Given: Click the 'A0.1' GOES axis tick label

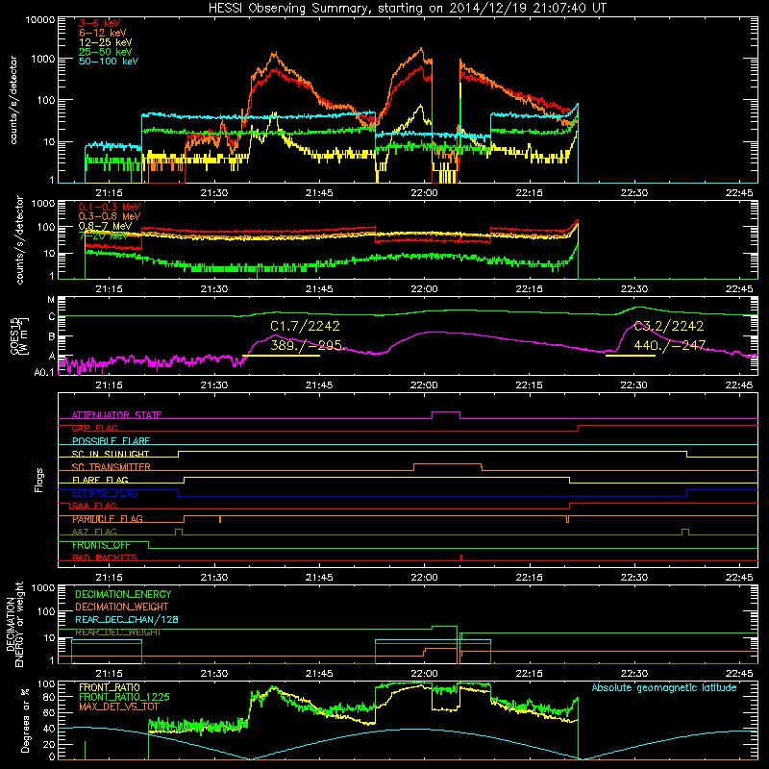Looking at the screenshot, I should (44, 372).
